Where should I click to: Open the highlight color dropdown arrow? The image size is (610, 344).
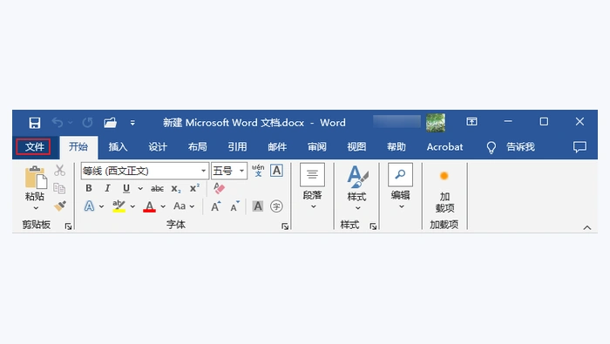[x=132, y=206]
